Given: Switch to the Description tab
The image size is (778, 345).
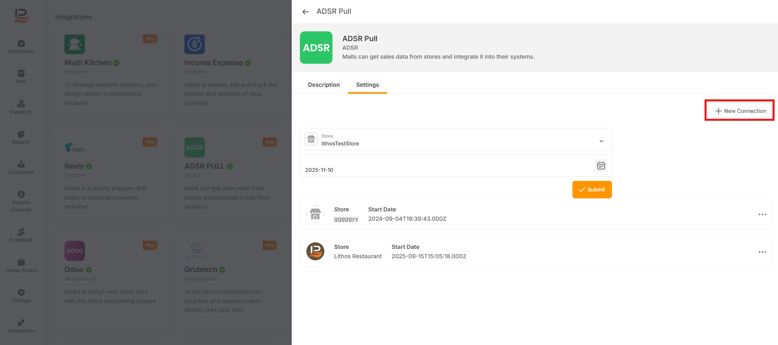Looking at the screenshot, I should tap(324, 85).
